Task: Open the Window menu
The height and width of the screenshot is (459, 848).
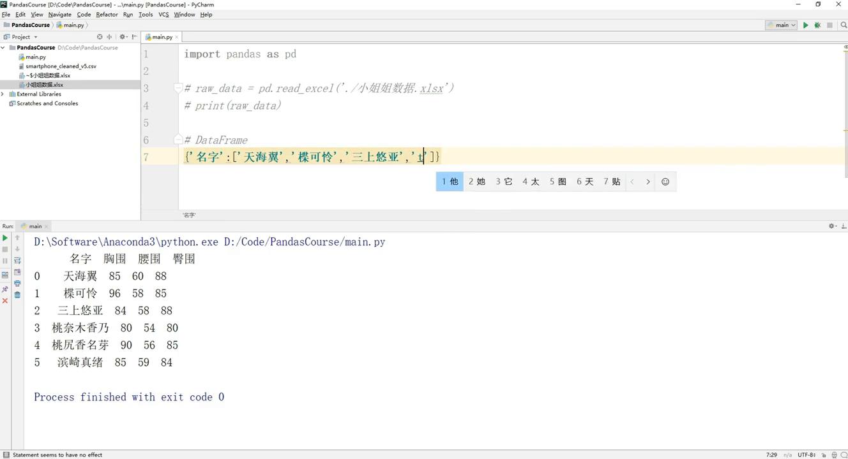Action: point(185,14)
